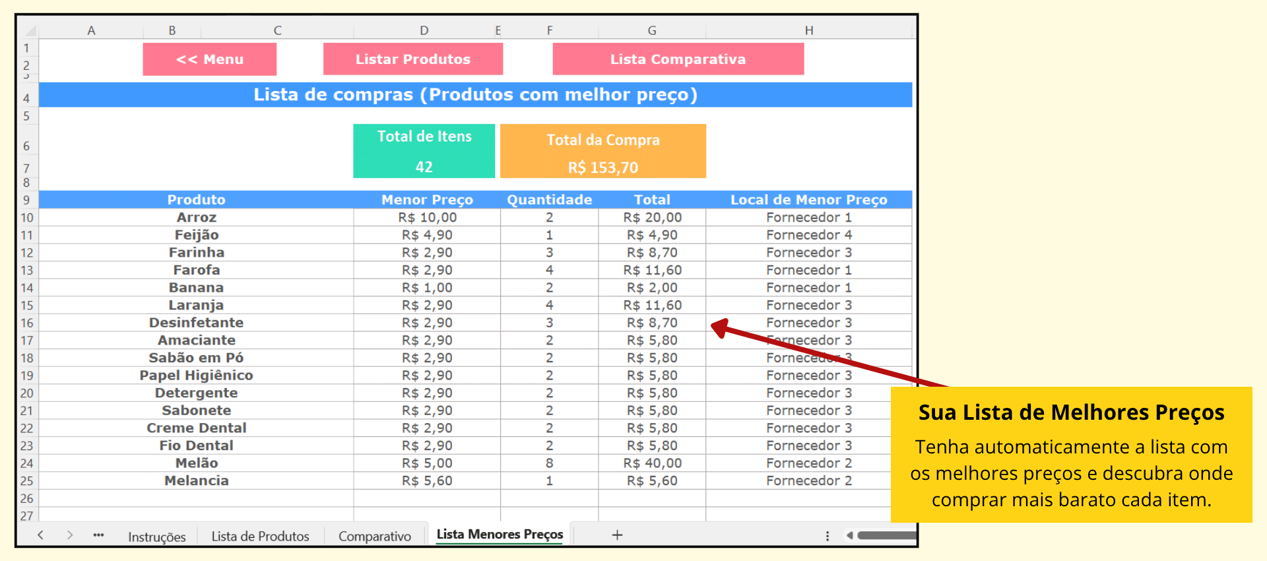This screenshot has height=561, width=1267.
Task: Click the Listar Produtos button
Action: 412,59
